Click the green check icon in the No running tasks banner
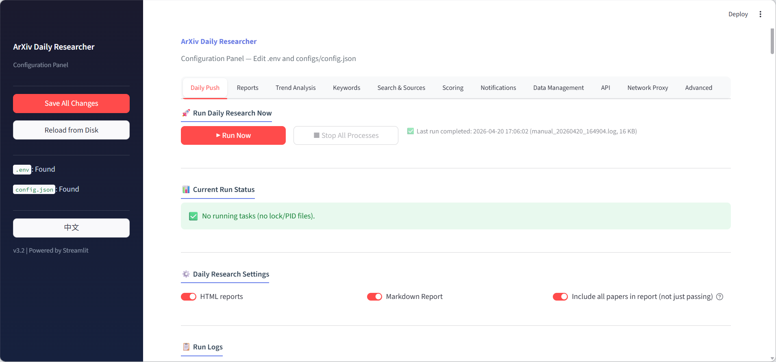 [x=193, y=216]
